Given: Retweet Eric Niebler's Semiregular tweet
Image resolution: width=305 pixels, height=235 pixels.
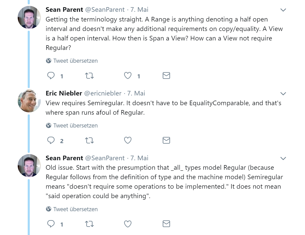Looking at the screenshot, I should [90, 140].
